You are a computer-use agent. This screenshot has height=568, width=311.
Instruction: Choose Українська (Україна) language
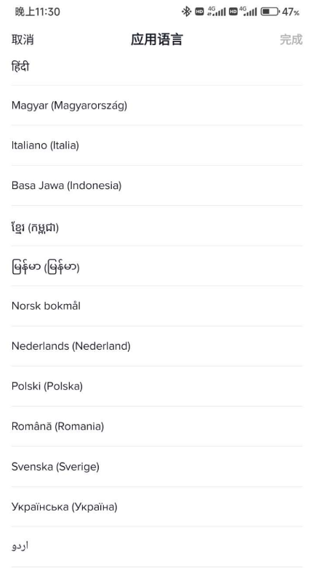pos(157,507)
